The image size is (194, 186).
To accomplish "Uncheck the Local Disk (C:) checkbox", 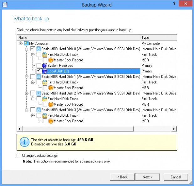I will click(x=39, y=71).
